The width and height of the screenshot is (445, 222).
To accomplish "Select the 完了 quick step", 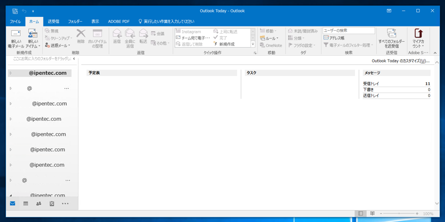I will pyautogui.click(x=220, y=38).
